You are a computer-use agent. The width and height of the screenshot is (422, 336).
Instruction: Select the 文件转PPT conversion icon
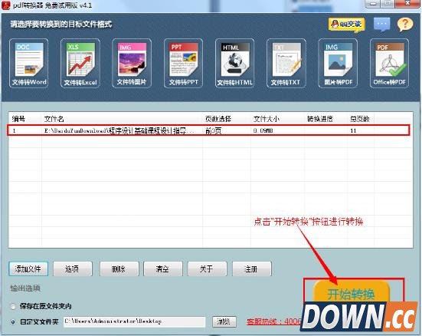pyautogui.click(x=183, y=63)
